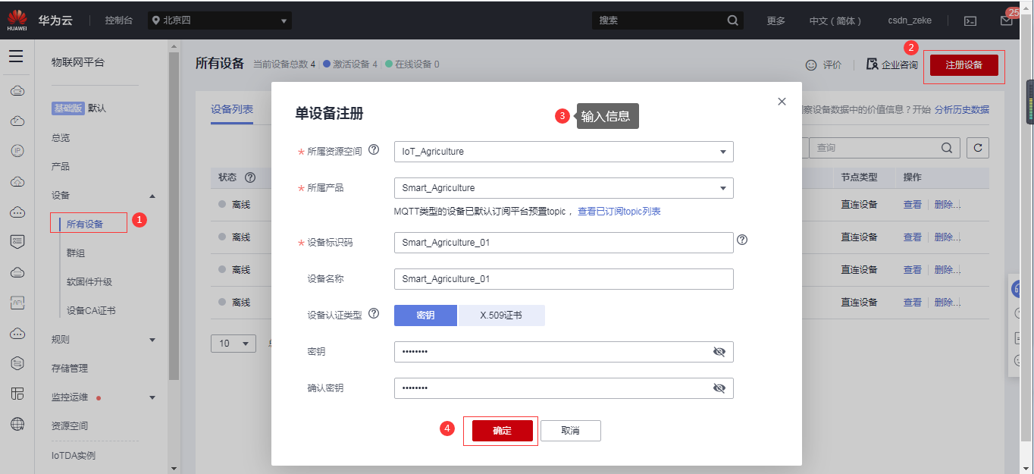Show the 密钥 password text
This screenshot has height=474, width=1034.
(x=719, y=352)
